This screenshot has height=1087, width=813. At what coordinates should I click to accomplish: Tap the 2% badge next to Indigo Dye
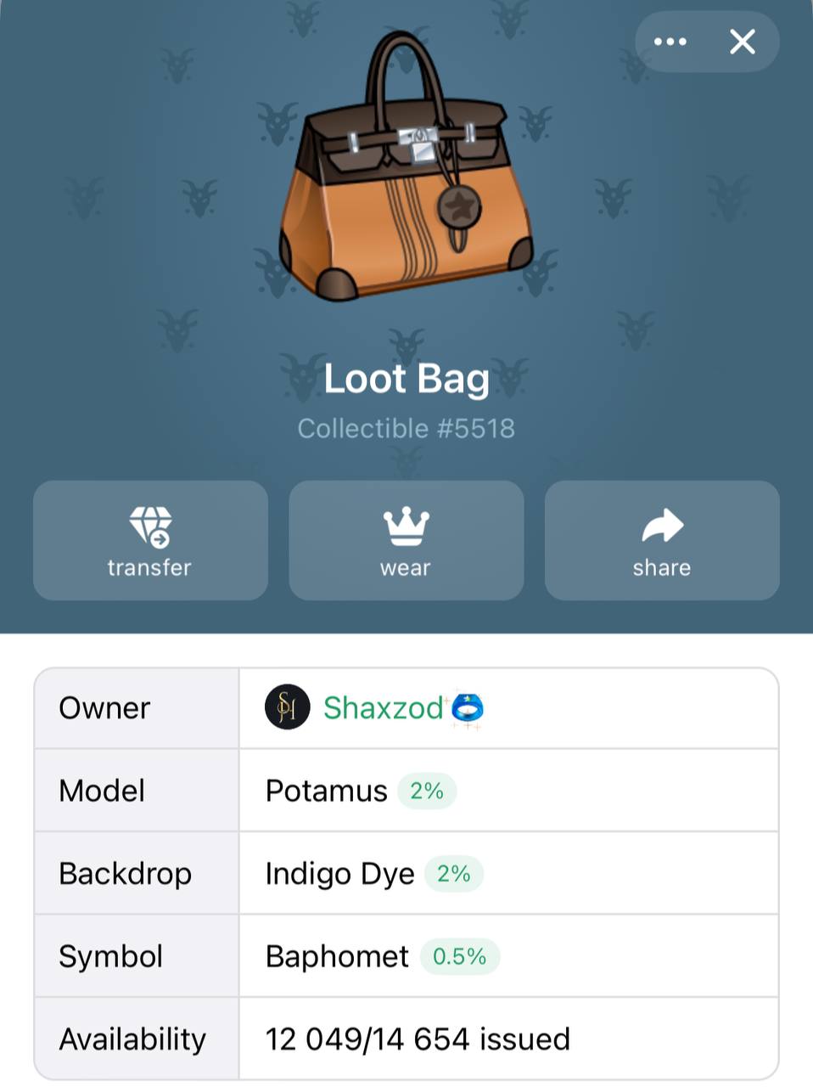[x=454, y=873]
